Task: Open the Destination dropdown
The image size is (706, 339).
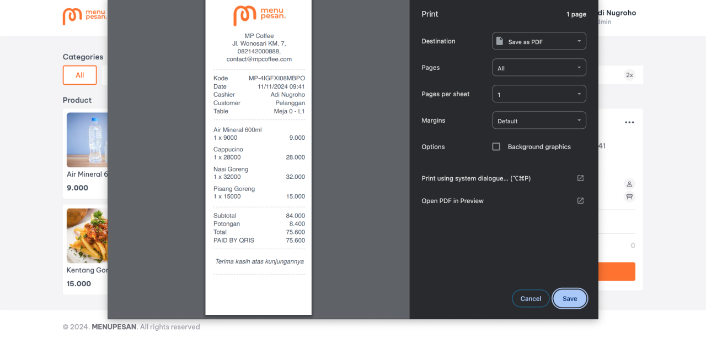Action: tap(539, 41)
